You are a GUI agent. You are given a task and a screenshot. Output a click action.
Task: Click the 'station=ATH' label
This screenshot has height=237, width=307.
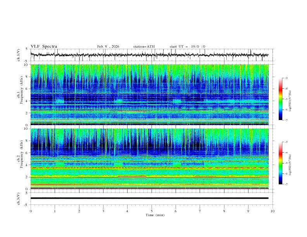[144, 46]
